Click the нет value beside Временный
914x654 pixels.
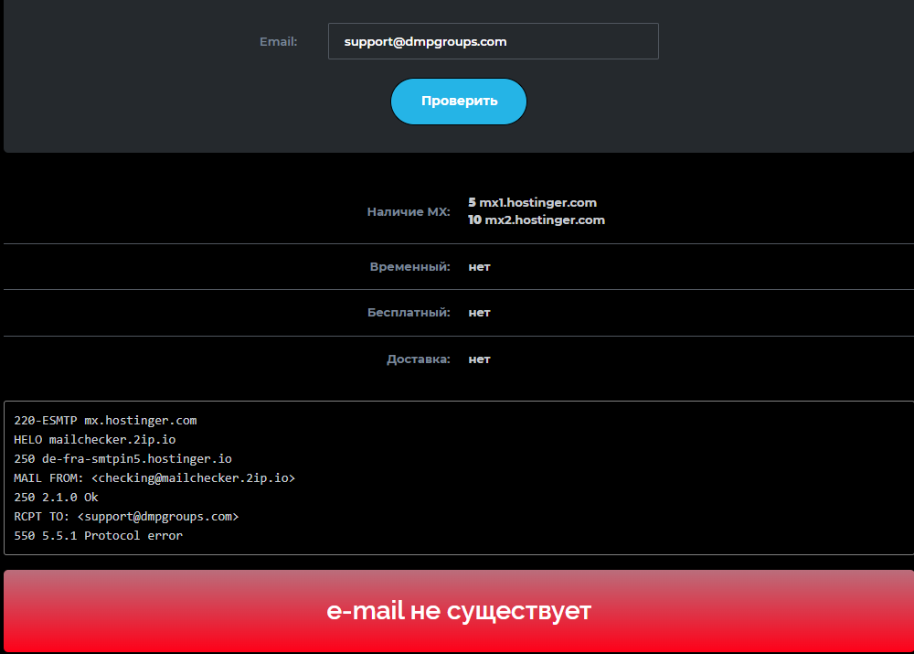click(479, 266)
